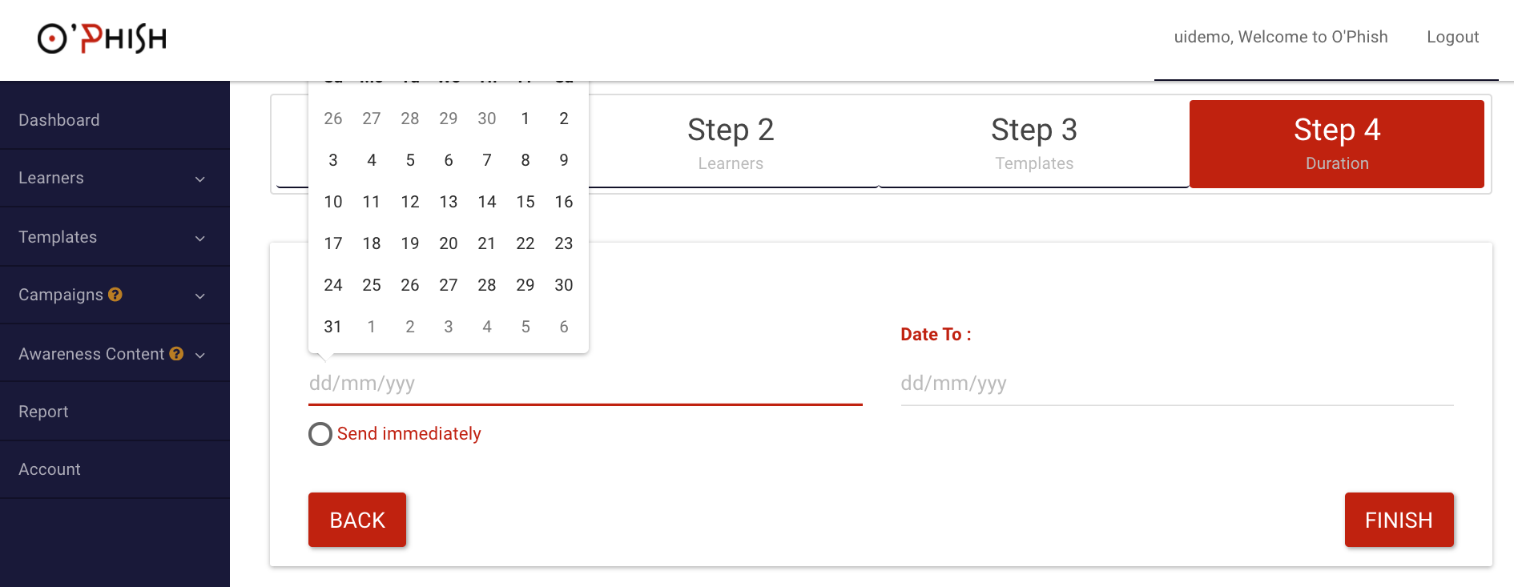Select the Send immediately radio button
Image resolution: width=1514 pixels, height=587 pixels.
coord(320,434)
